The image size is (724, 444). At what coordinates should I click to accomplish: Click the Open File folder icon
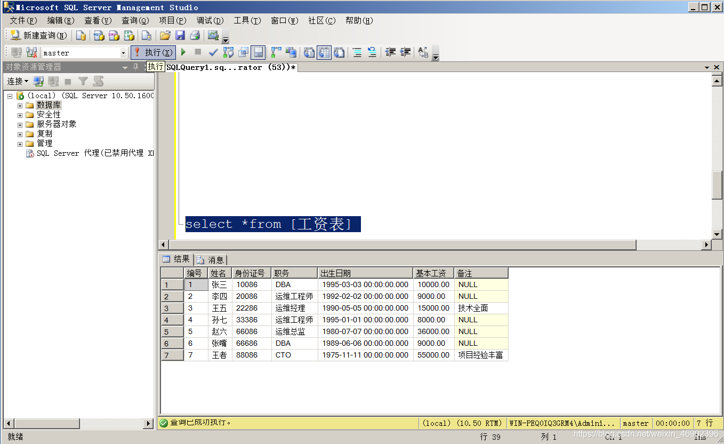click(x=165, y=36)
